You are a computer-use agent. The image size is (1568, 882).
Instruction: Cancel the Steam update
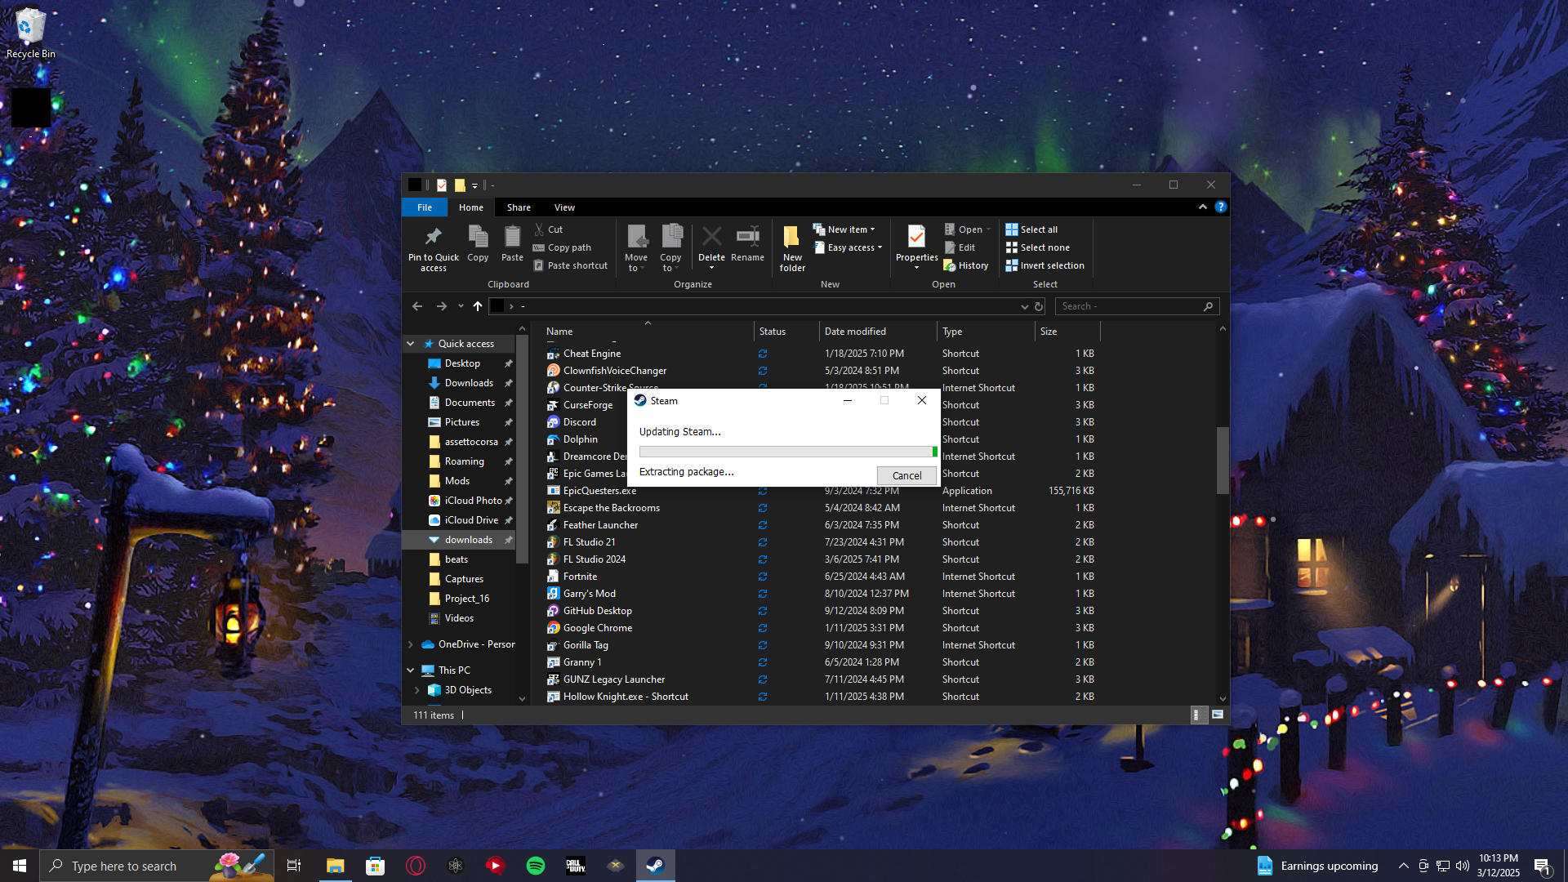(x=906, y=475)
